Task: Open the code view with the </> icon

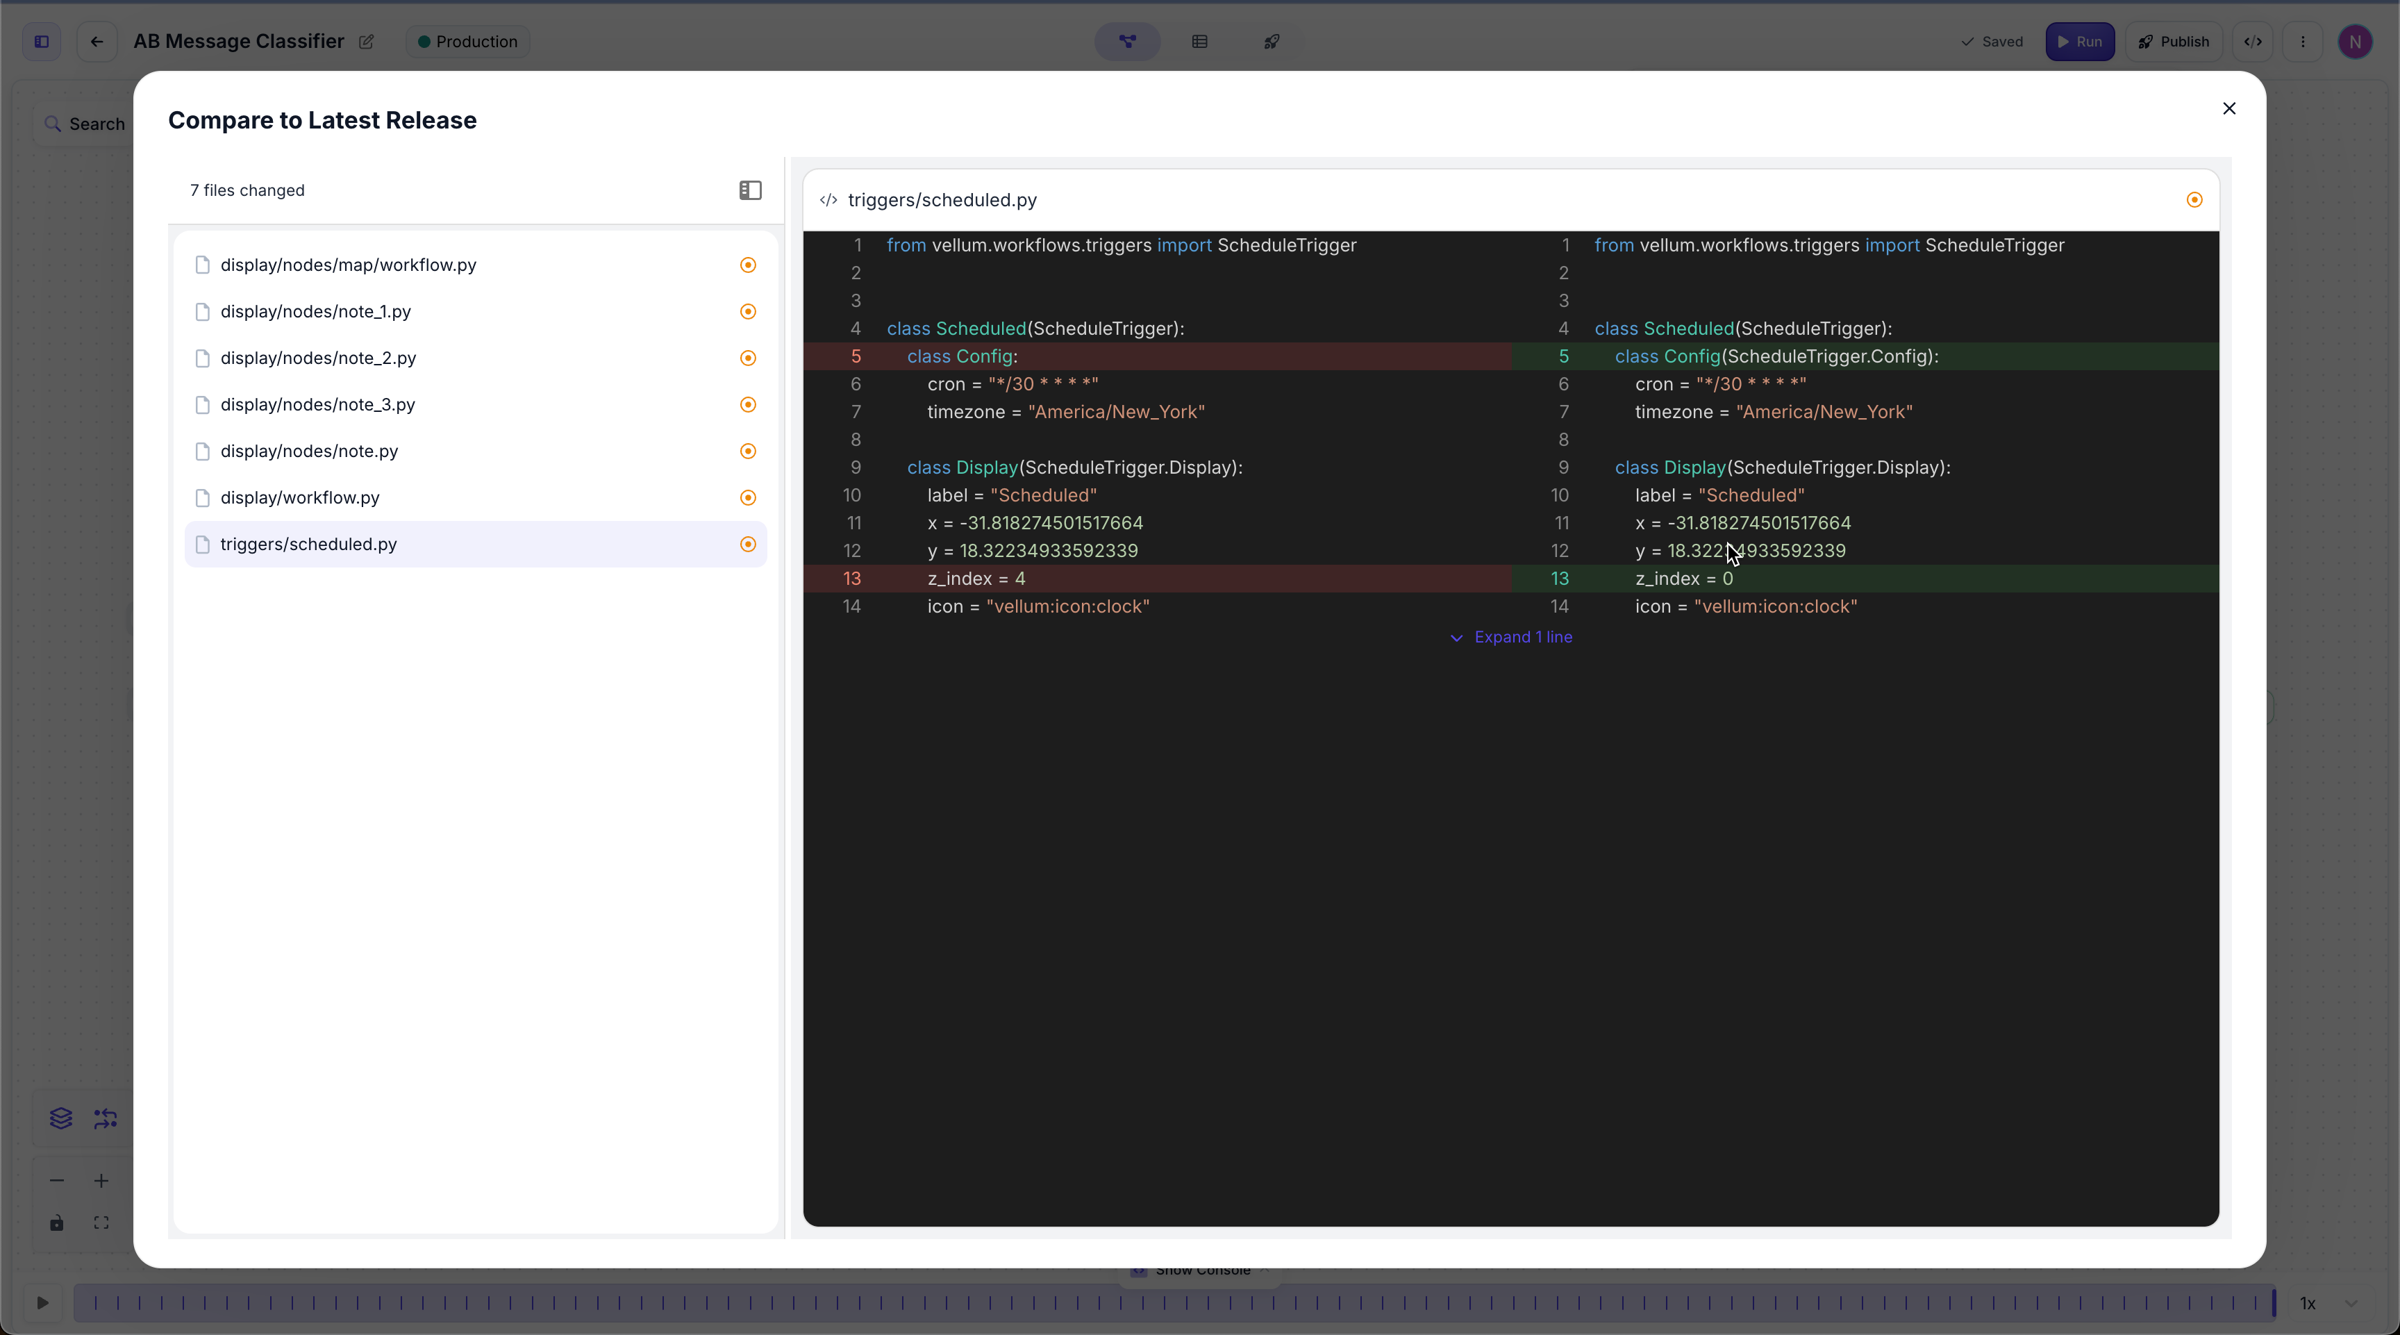Action: pyautogui.click(x=2253, y=42)
